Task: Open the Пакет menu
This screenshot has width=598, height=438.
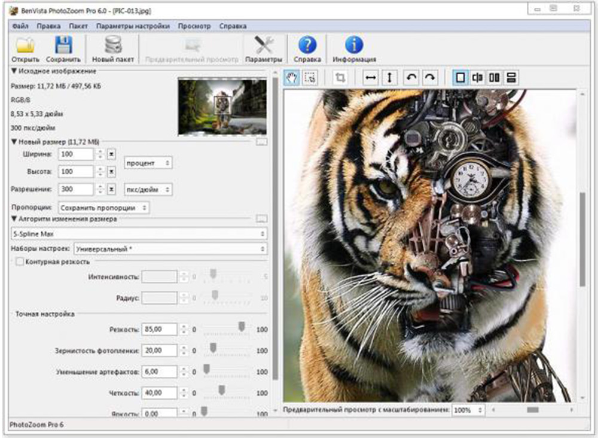Action: [x=78, y=26]
